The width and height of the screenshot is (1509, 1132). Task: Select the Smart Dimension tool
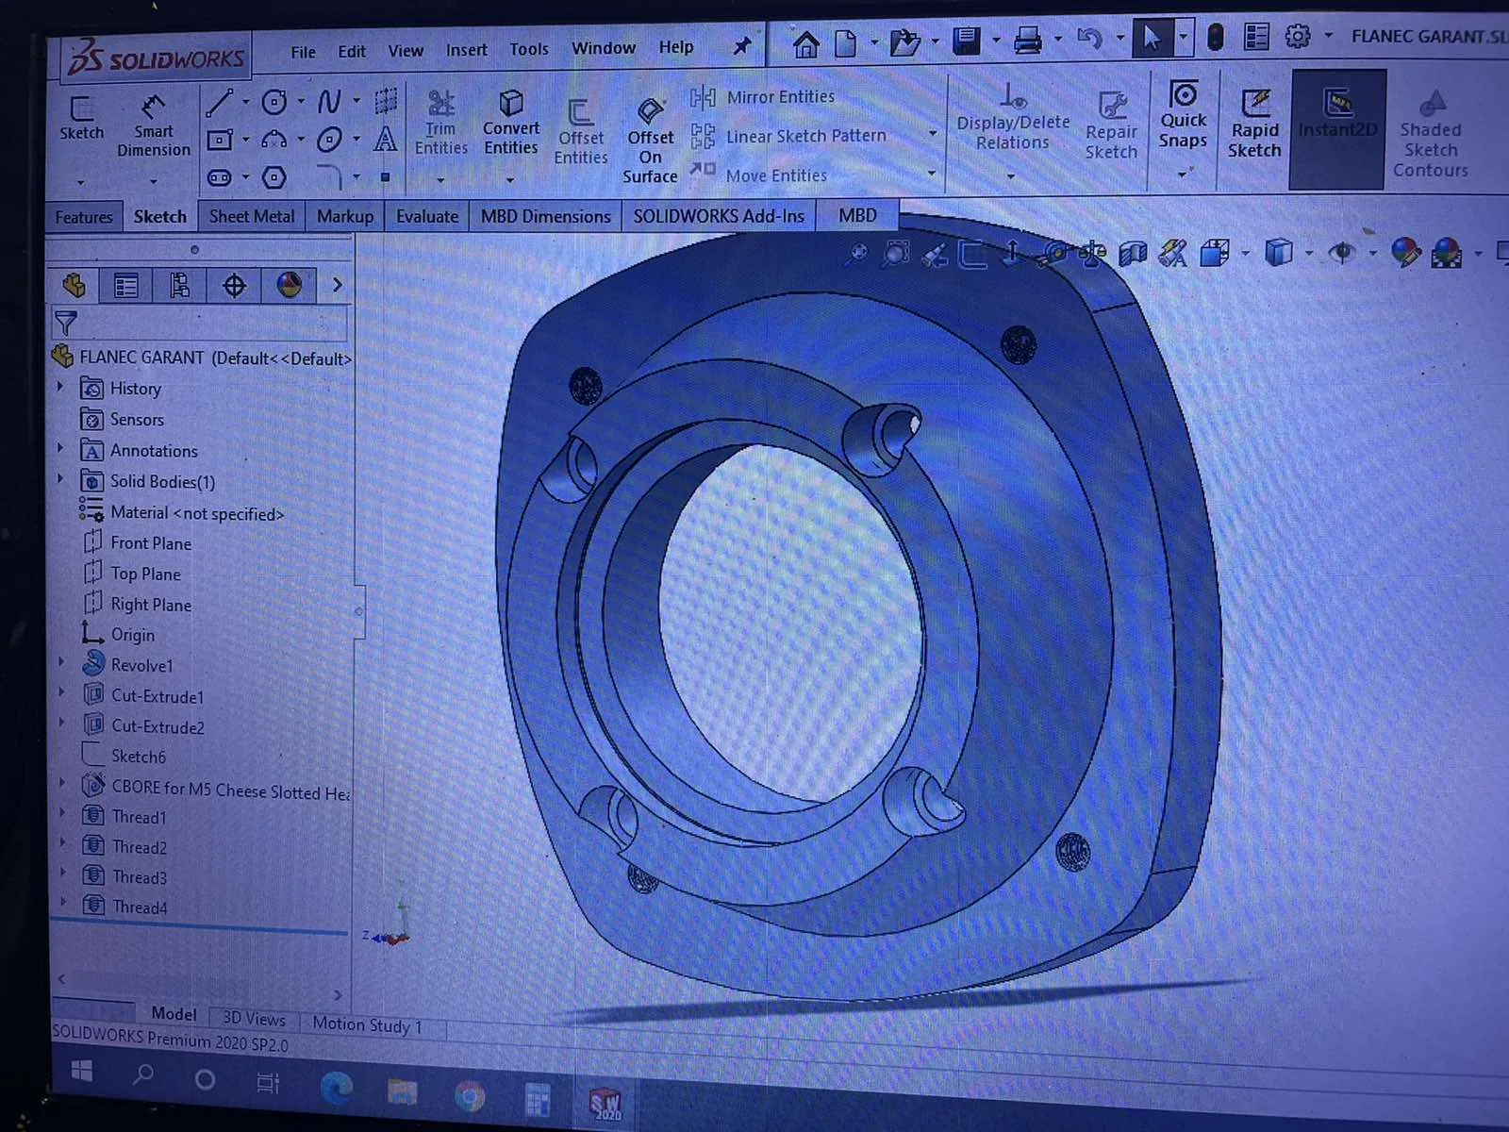[x=153, y=126]
